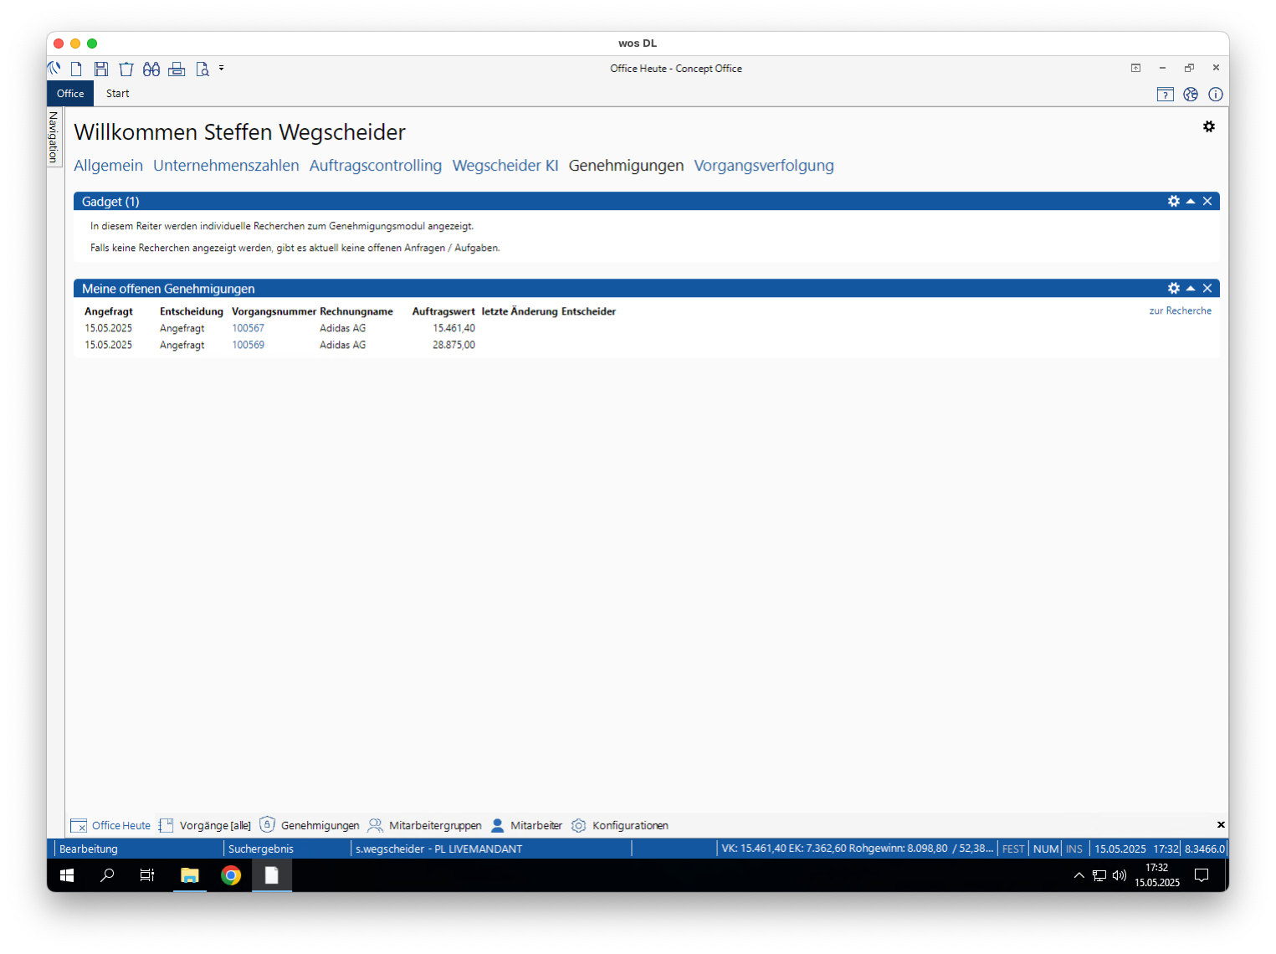
Task: Show hidden system tray icons
Action: [1079, 875]
